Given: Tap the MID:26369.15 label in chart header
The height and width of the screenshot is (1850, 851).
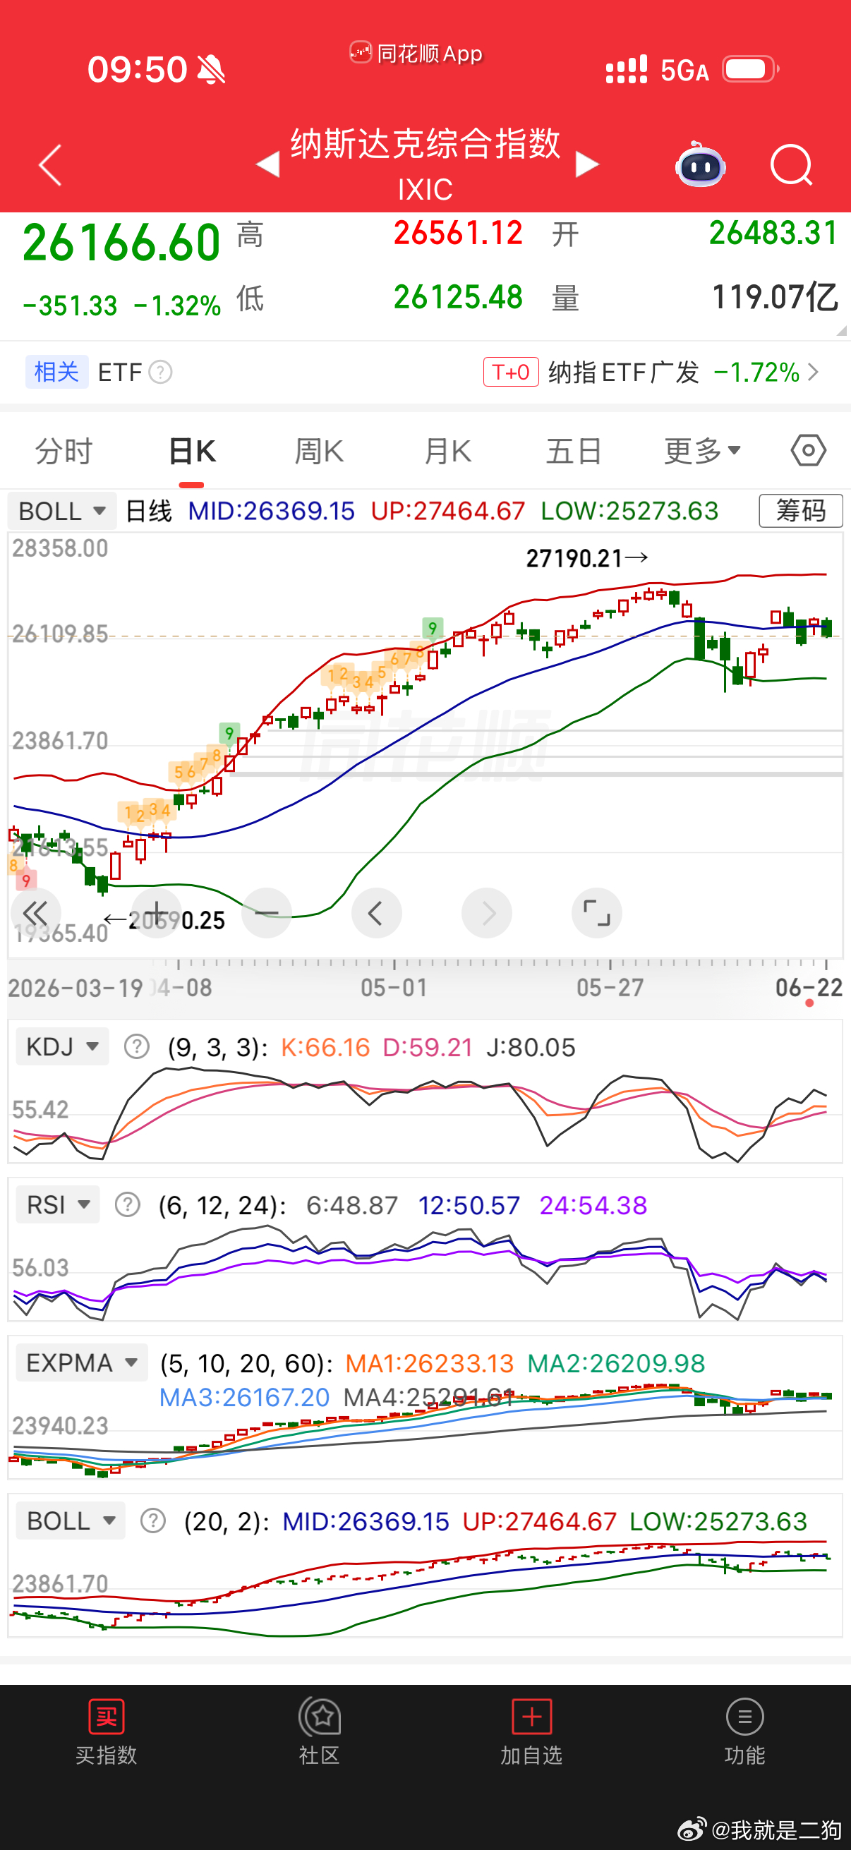Looking at the screenshot, I should 272,511.
